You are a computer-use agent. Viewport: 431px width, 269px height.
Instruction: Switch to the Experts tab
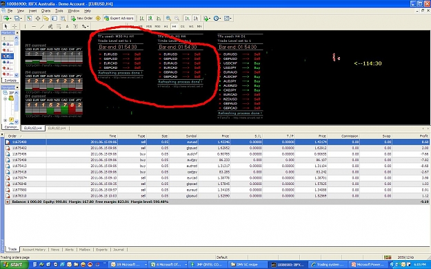(101, 250)
